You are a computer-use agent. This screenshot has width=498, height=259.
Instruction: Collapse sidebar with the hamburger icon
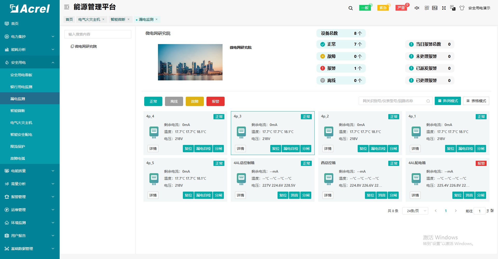[x=67, y=7]
